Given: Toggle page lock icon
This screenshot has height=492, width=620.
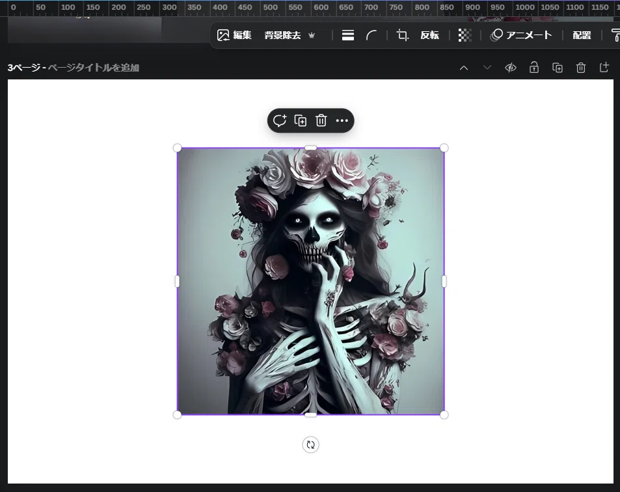Looking at the screenshot, I should (534, 67).
